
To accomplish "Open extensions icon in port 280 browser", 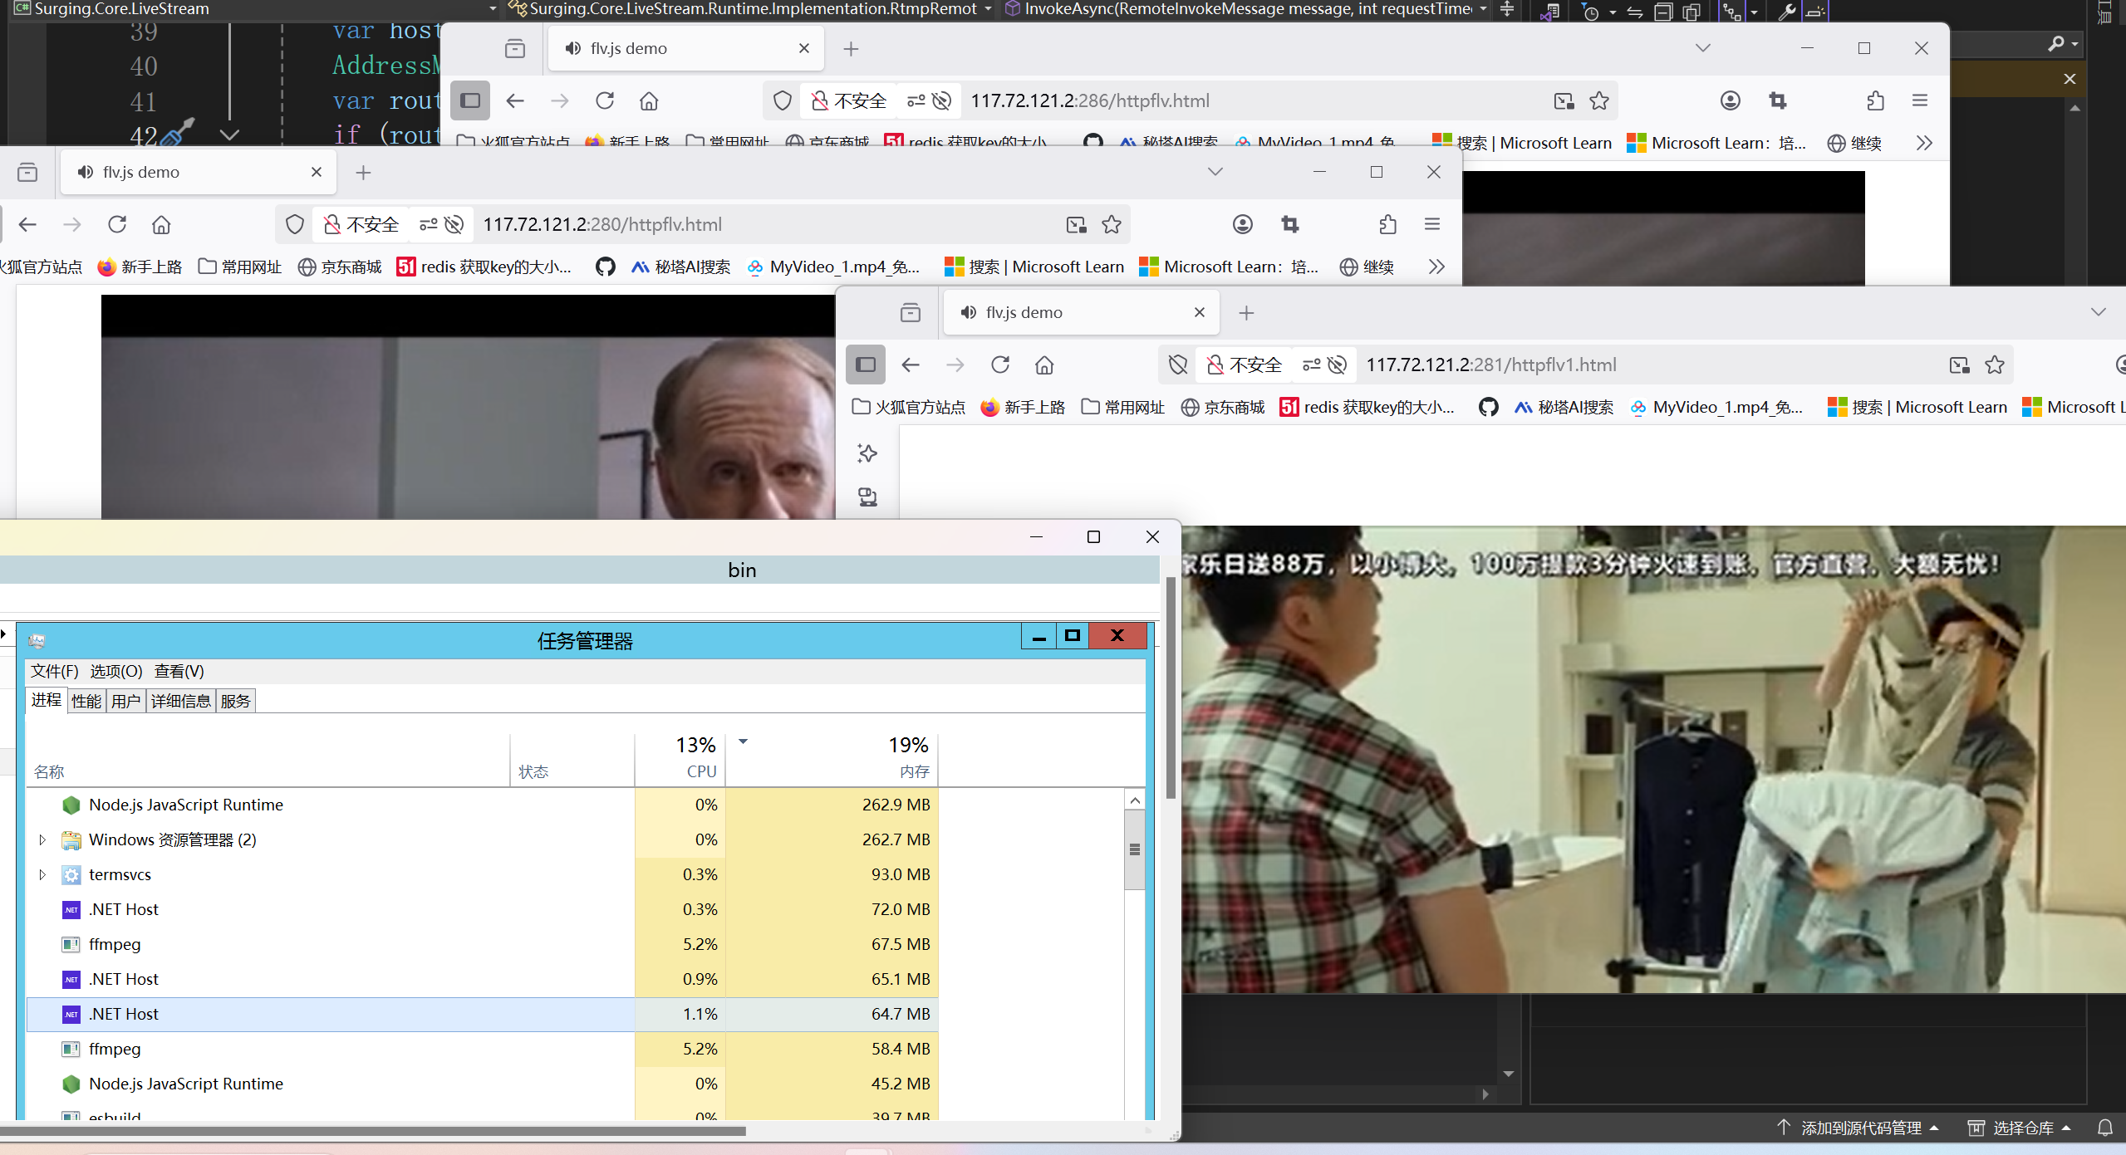I will click(x=1387, y=224).
